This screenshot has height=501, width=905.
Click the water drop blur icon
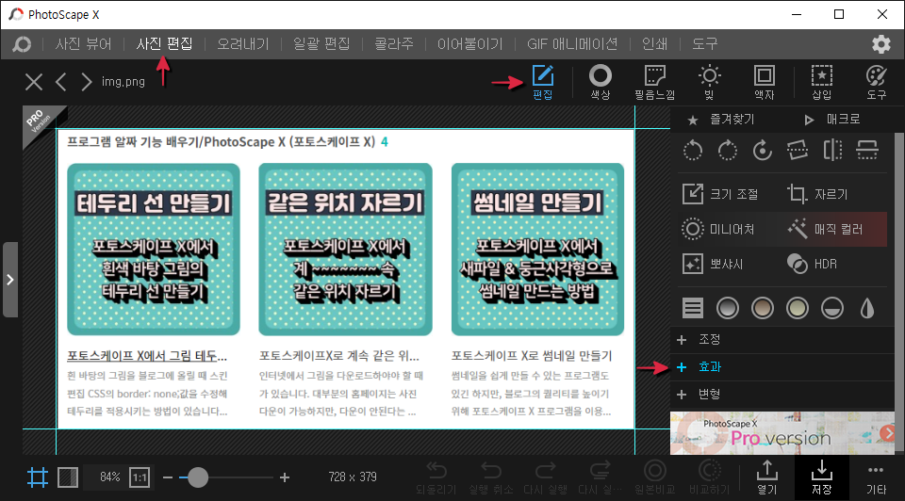tap(867, 308)
